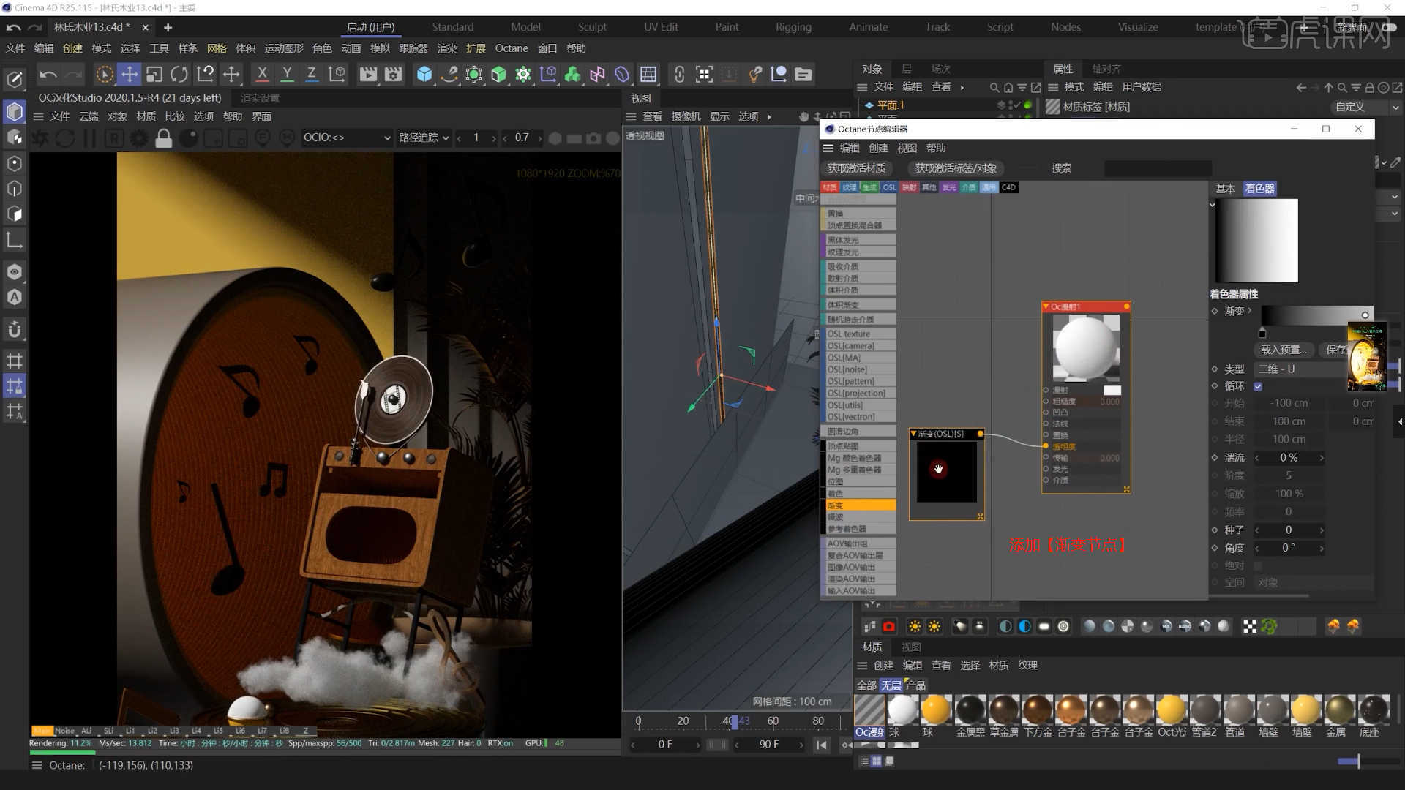
Task: Switch to the 着色器 tab
Action: point(1259,189)
